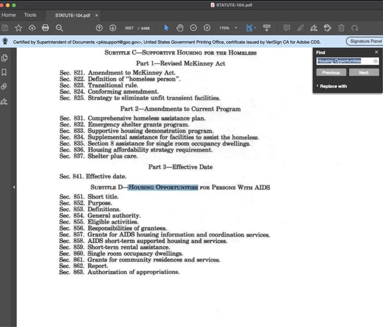
Task: Add a comment note icon
Action: [x=287, y=28]
